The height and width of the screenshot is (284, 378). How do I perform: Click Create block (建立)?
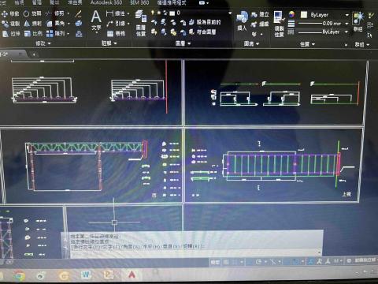pos(260,14)
